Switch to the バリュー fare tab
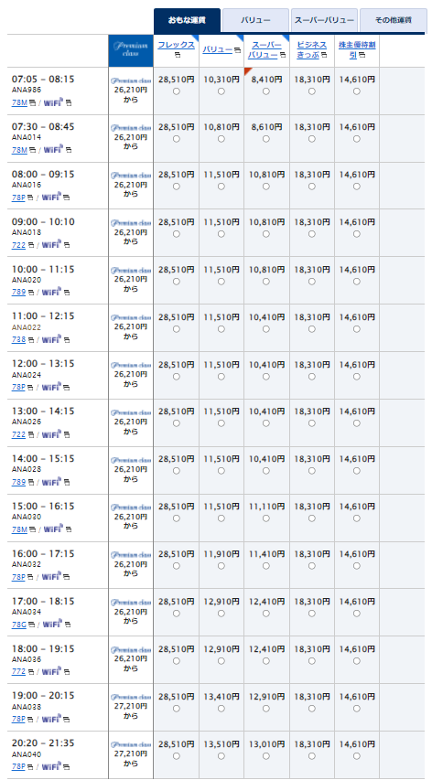 pos(255,20)
